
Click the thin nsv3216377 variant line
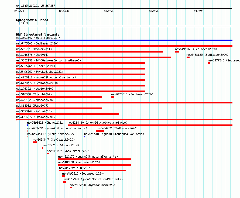(x=124, y=120)
